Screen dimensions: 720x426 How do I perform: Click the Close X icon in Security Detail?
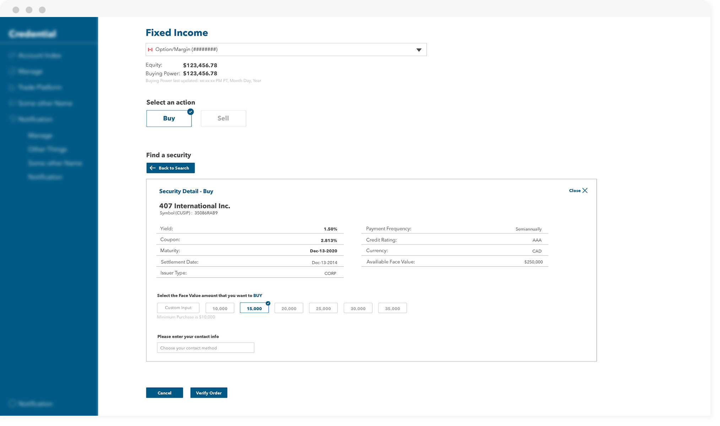[x=585, y=191]
